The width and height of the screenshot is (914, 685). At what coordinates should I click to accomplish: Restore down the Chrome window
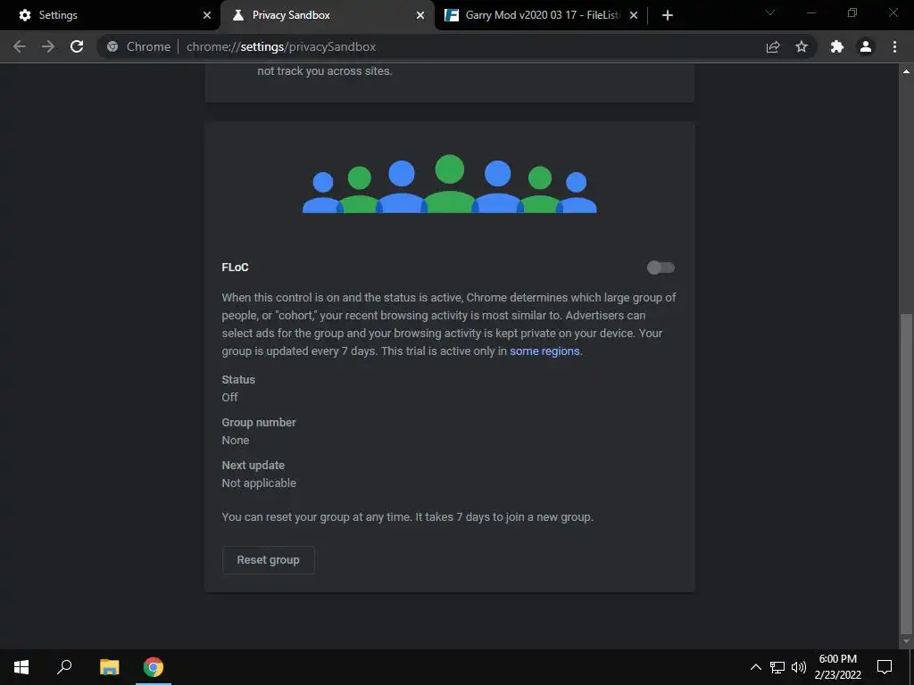852,12
